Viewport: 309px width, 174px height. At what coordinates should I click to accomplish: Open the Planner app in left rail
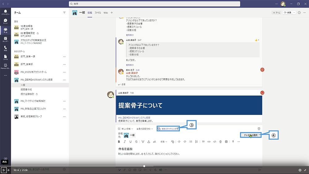(5, 66)
